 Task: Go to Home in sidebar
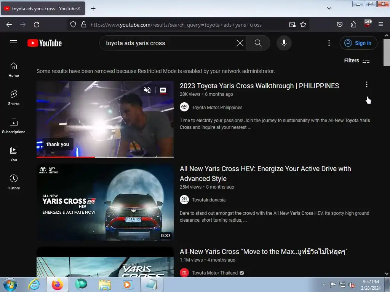(x=14, y=70)
